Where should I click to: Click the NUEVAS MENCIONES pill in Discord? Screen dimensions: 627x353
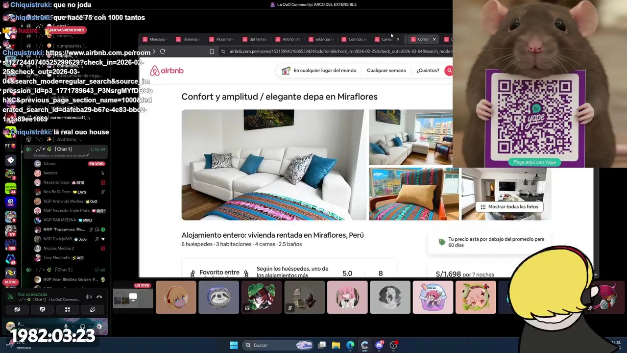pyautogui.click(x=65, y=30)
